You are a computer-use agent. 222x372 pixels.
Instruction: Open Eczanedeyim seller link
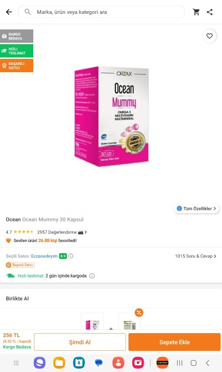[x=44, y=256]
